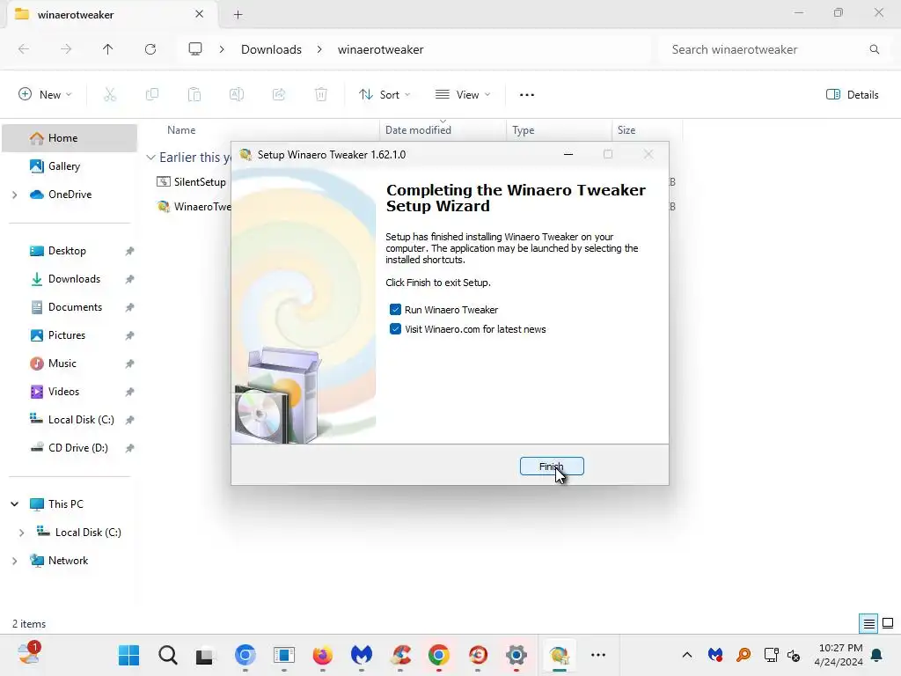
Task: Open clock showing 10:27 PM
Action: (839, 655)
